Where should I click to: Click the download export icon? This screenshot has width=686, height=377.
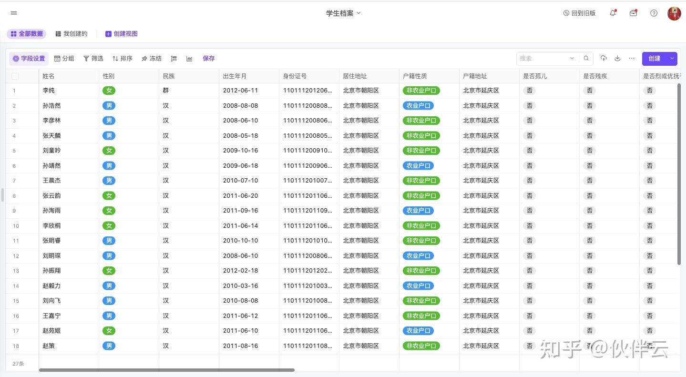pos(617,59)
